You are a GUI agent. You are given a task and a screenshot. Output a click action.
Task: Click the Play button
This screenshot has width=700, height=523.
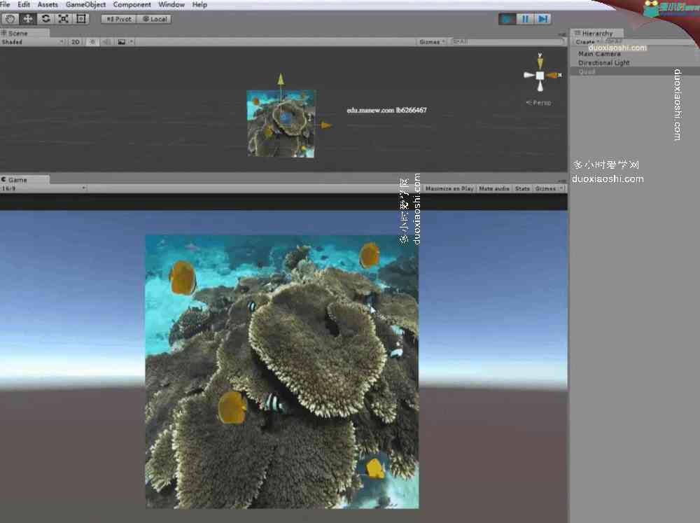click(507, 19)
